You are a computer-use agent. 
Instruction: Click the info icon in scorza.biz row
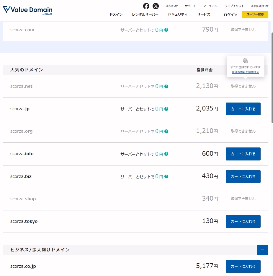click(166, 176)
